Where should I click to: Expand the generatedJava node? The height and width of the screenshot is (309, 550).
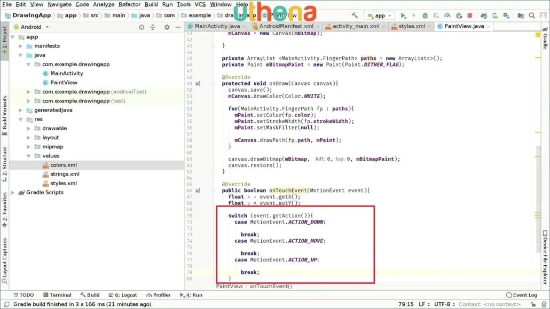[21, 110]
